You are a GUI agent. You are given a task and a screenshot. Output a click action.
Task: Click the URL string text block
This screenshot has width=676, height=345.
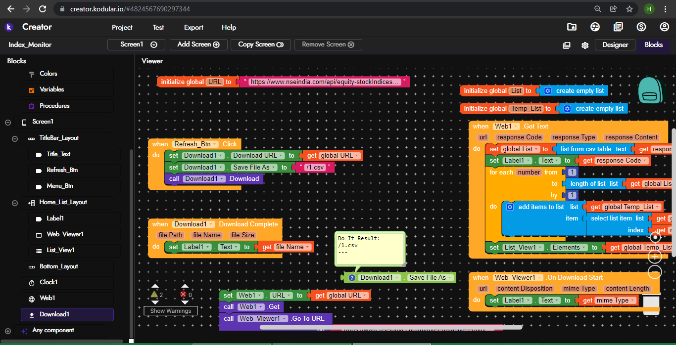click(x=324, y=82)
